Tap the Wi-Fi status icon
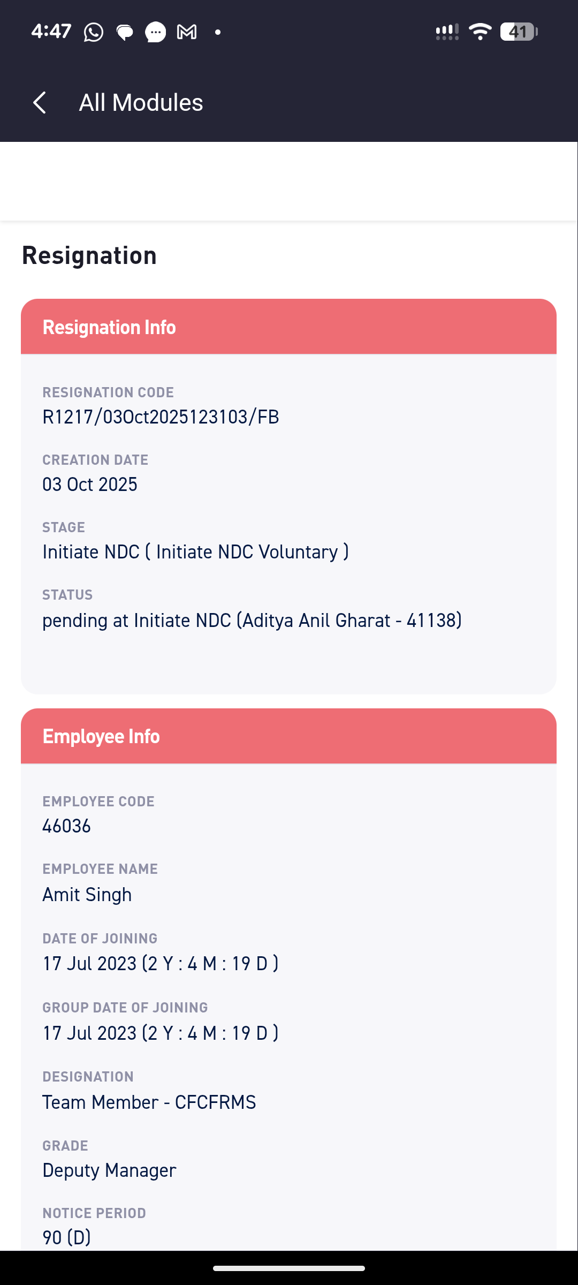The width and height of the screenshot is (578, 1285). 480,32
